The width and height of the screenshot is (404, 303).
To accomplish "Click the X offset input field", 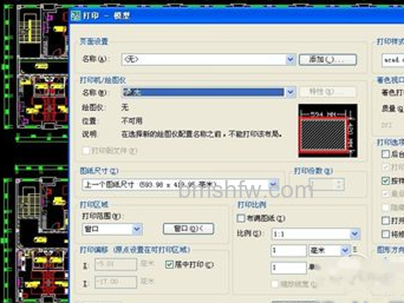I will point(116,264).
